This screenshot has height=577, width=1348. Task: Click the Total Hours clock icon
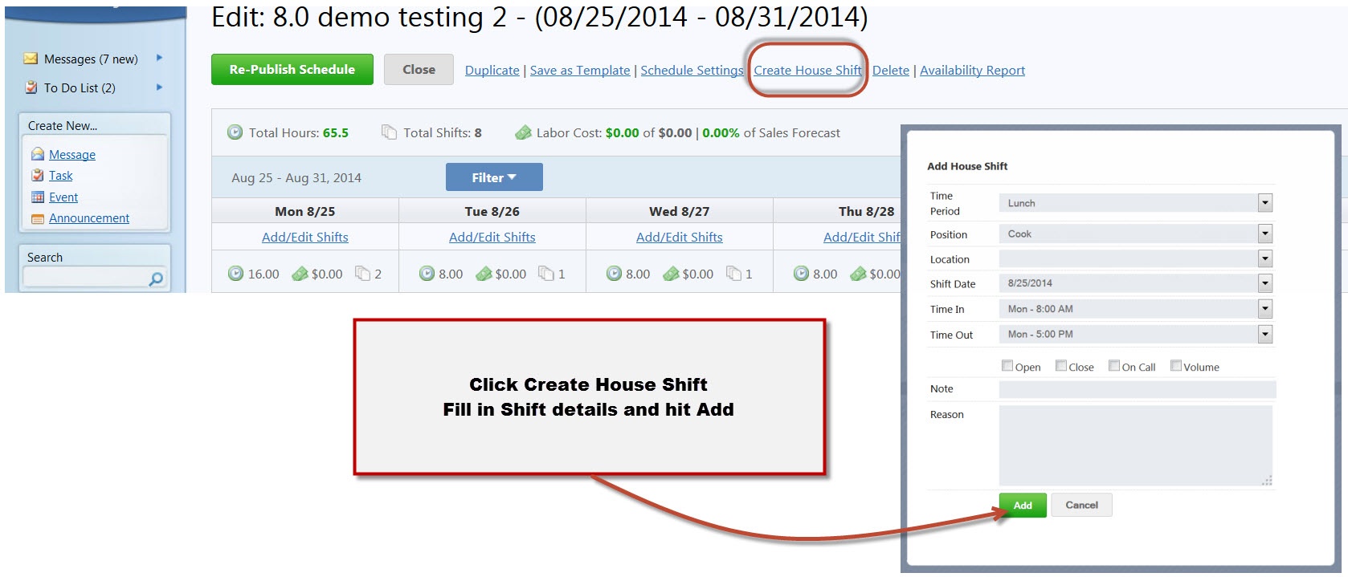point(235,132)
